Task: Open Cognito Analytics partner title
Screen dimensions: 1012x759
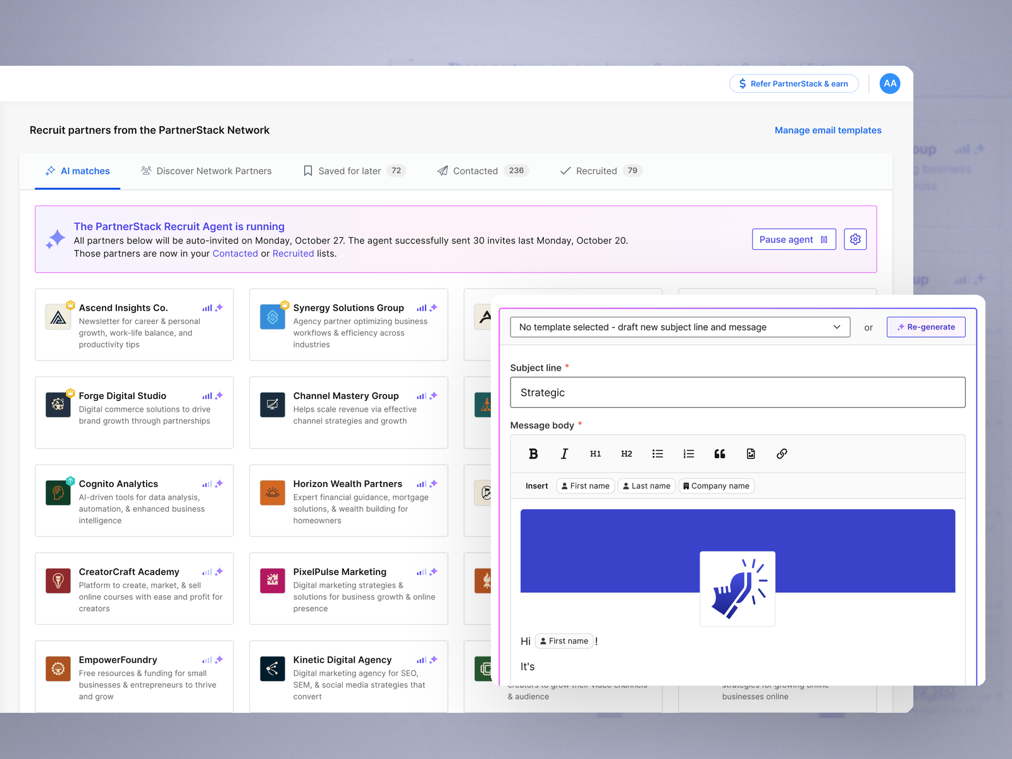Action: [x=118, y=484]
